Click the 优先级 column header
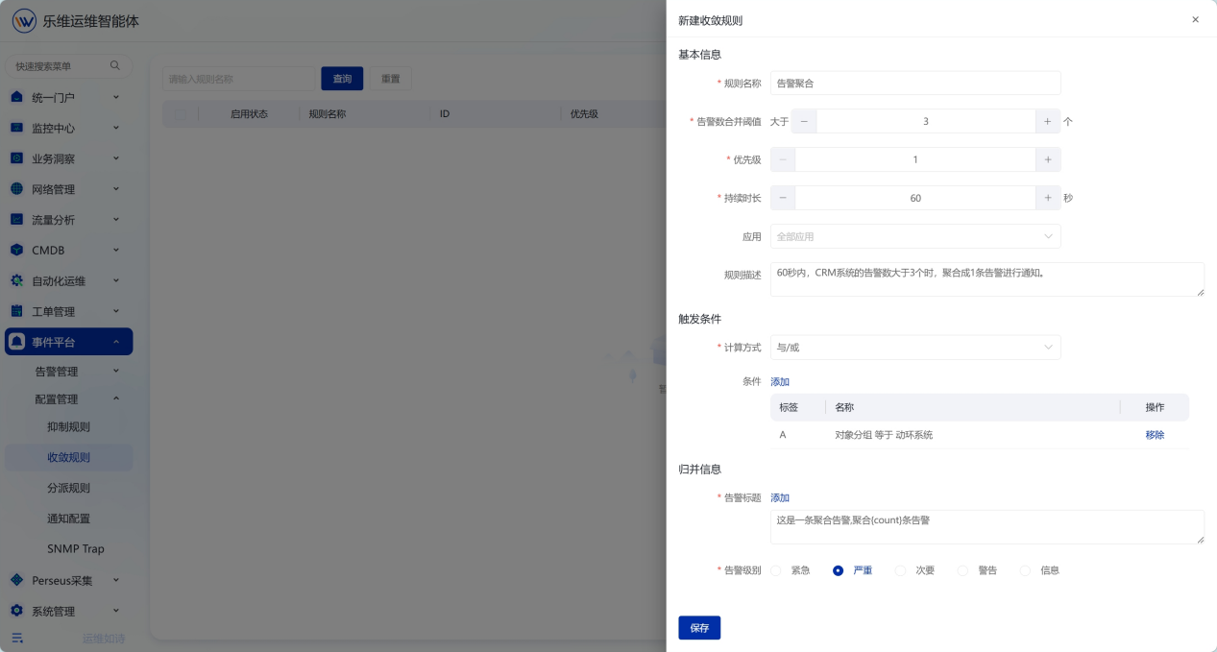 pyautogui.click(x=584, y=113)
